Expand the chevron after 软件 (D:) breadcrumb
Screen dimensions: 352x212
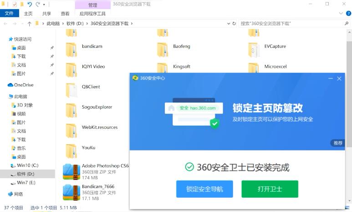pyautogui.click(x=87, y=24)
